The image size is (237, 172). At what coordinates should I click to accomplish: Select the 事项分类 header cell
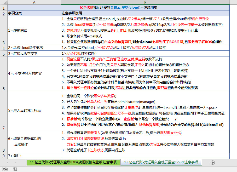[x=34, y=13]
